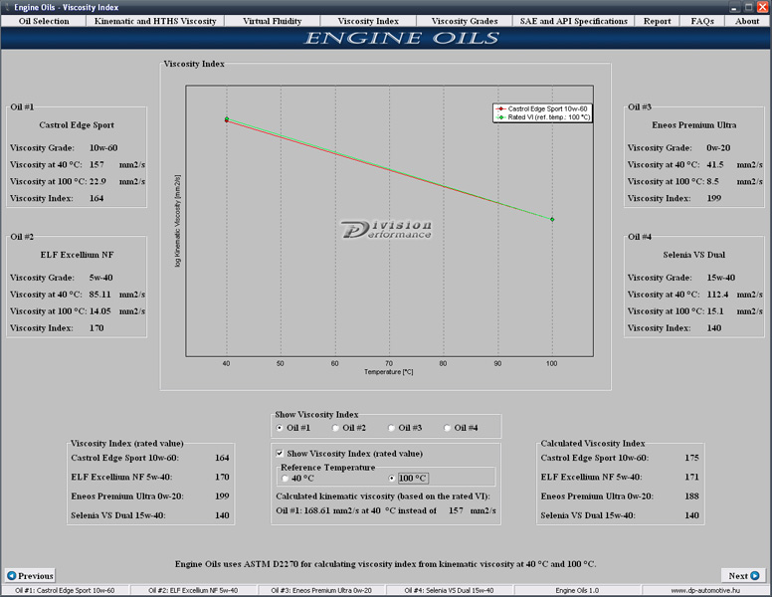Click the Next button
This screenshot has height=597, width=772.
[743, 575]
